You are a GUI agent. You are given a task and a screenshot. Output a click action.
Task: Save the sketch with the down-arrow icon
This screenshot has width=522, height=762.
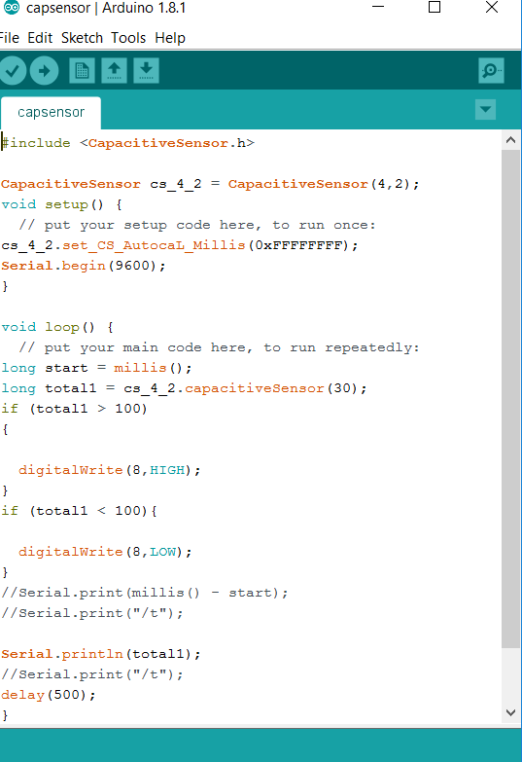point(146,71)
